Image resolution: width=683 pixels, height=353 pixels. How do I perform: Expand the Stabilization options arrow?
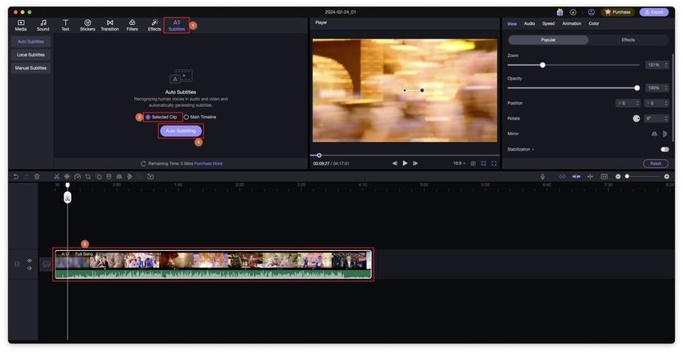tap(533, 150)
